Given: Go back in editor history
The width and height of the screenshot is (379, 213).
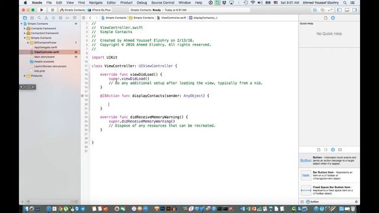Looking at the screenshot, I should click(90, 18).
